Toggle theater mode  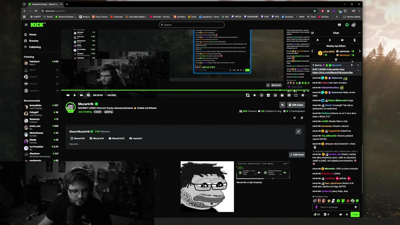point(289,95)
